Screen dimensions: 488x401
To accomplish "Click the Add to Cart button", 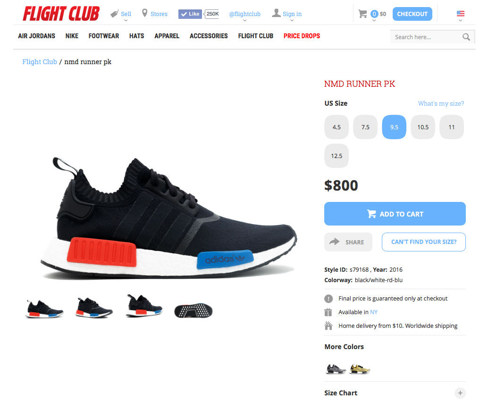I will (x=395, y=214).
